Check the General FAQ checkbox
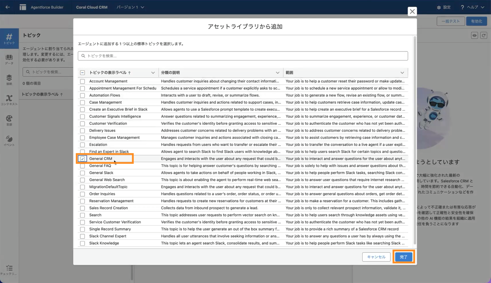The height and width of the screenshot is (283, 491). tap(82, 166)
